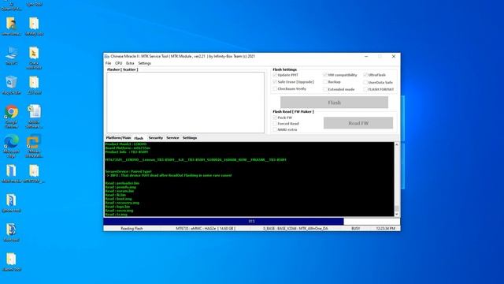
Task: Toggle the Update PMT checkbox
Action: coord(275,75)
